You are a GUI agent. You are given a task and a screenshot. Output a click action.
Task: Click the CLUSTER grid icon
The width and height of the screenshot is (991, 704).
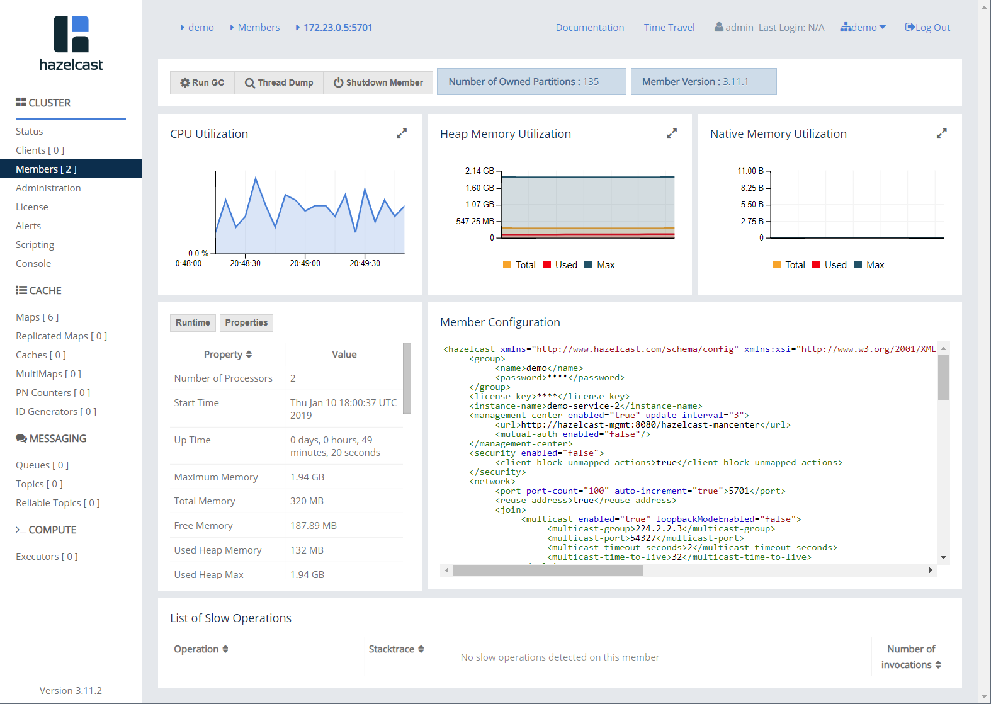21,102
